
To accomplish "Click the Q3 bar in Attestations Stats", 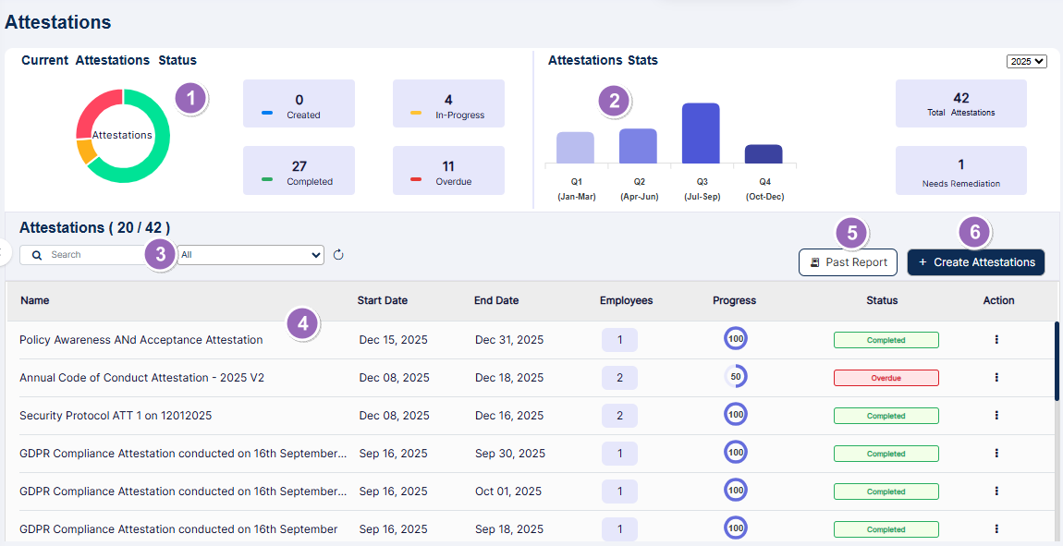I will point(702,134).
